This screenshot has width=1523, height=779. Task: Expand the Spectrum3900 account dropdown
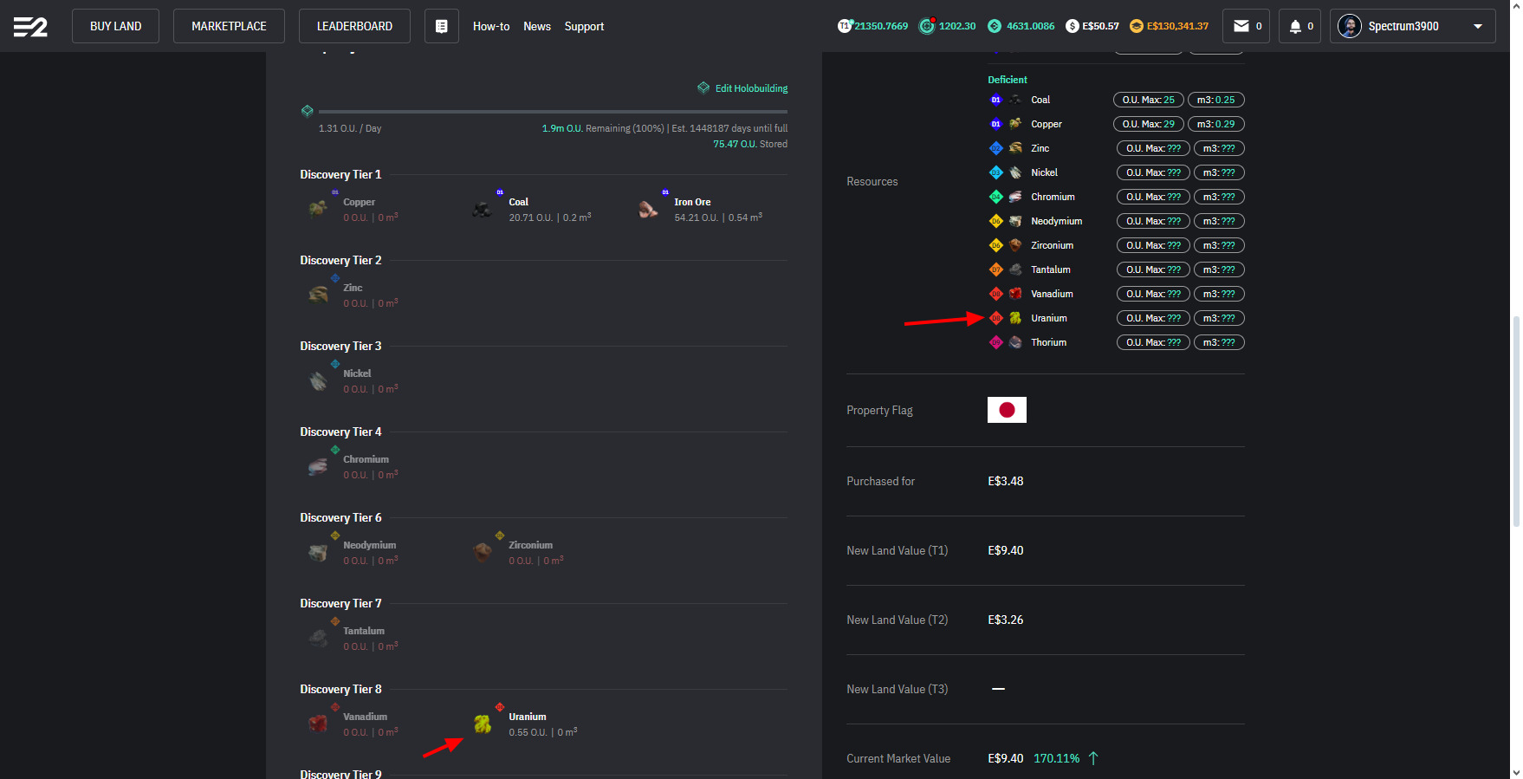coord(1477,26)
